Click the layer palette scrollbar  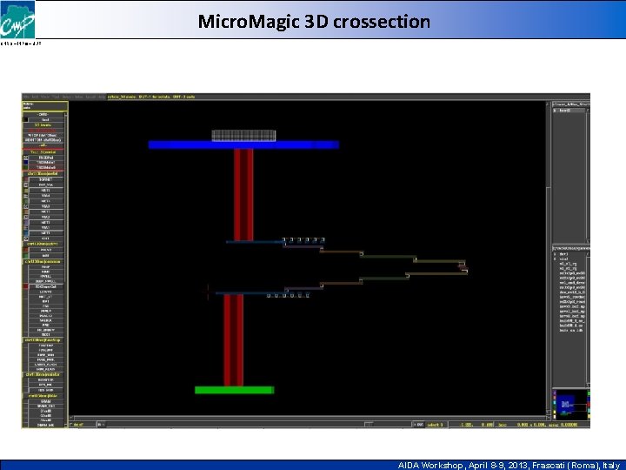pos(66,268)
